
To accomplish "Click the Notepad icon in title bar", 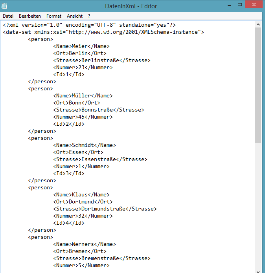I will 4,6.
